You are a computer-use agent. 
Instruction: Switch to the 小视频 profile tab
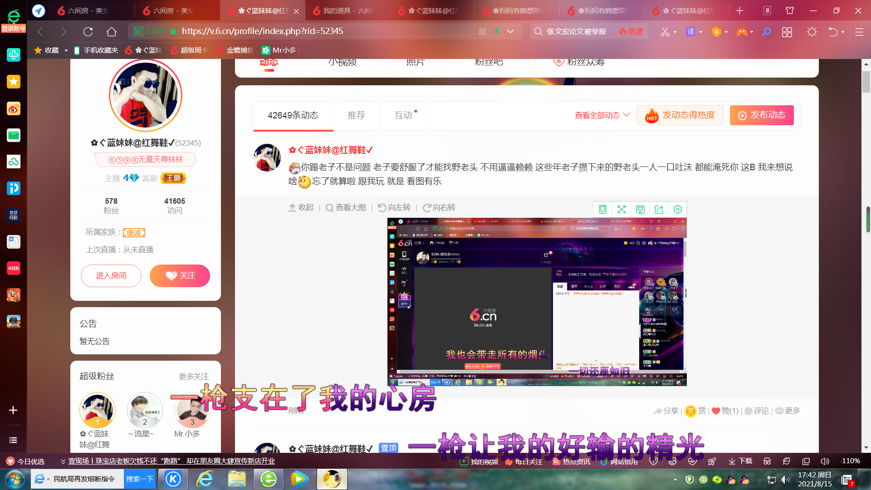click(343, 62)
